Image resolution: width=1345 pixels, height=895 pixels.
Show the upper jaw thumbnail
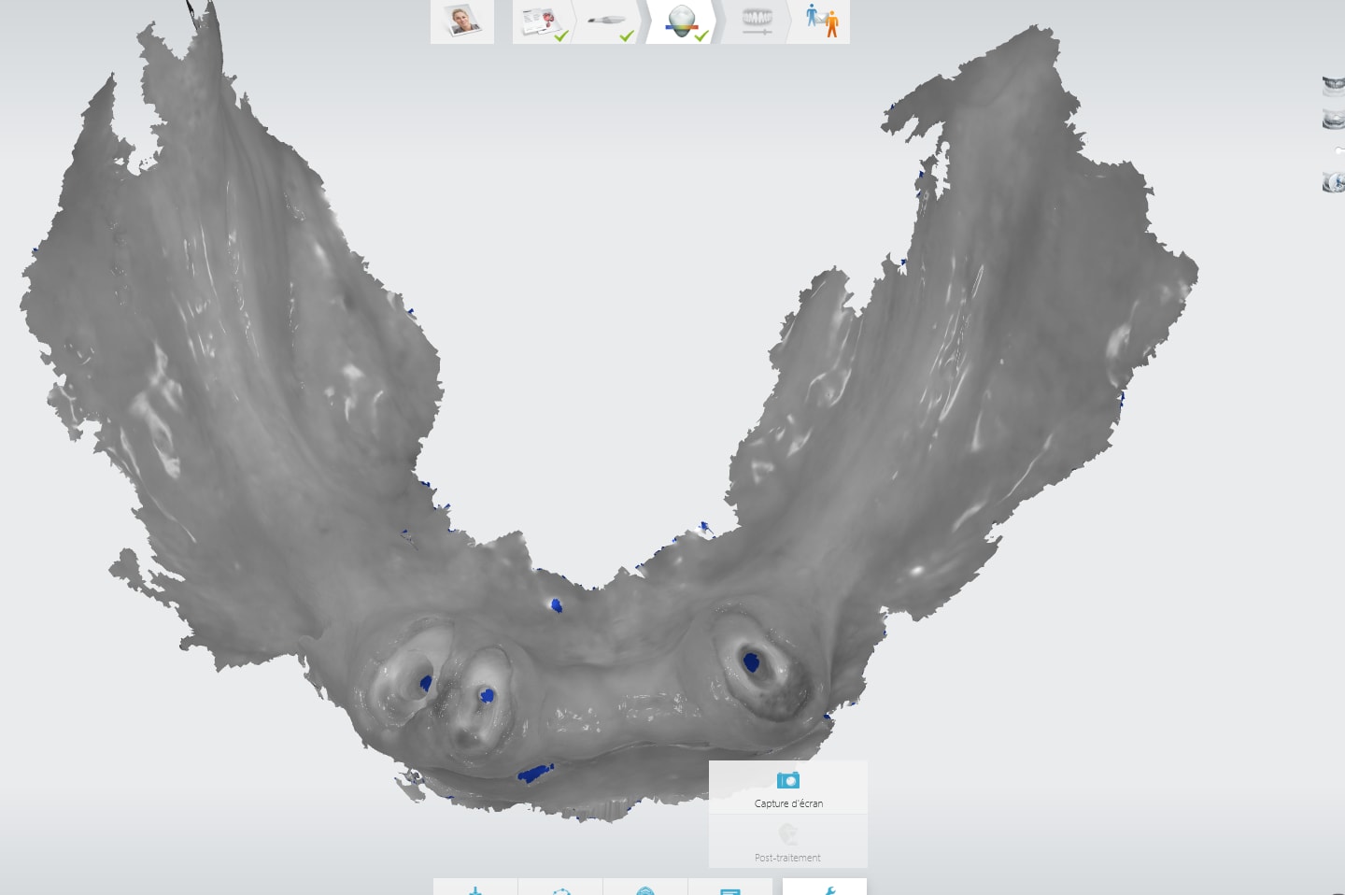tap(1333, 86)
